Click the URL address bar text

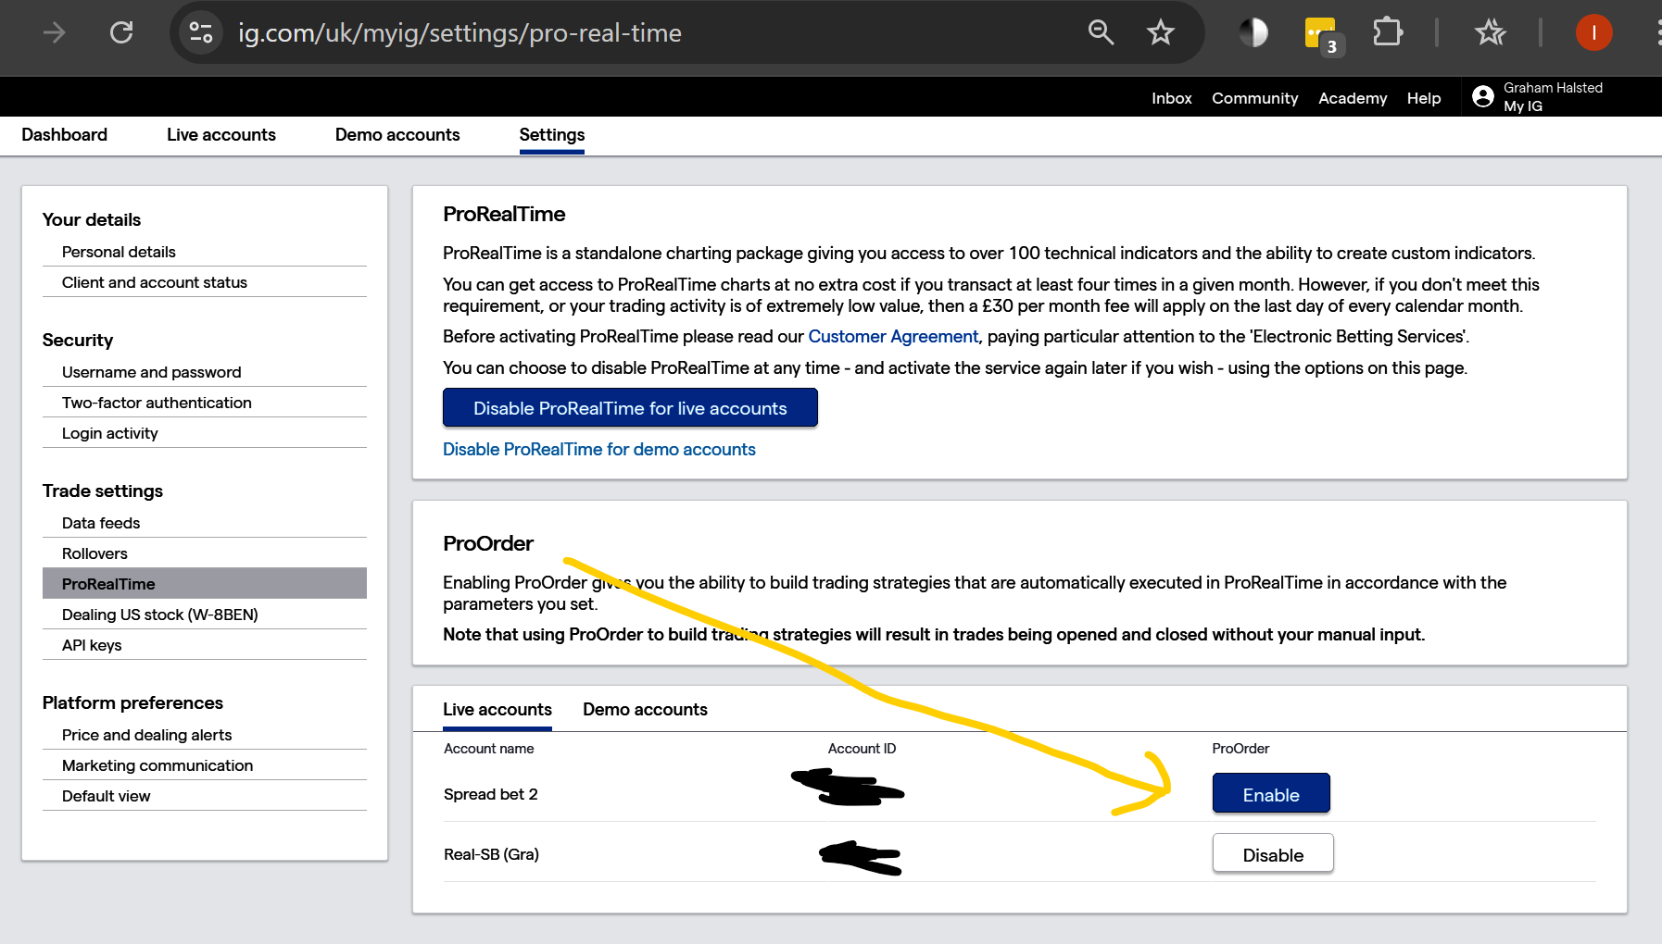pyautogui.click(x=460, y=33)
